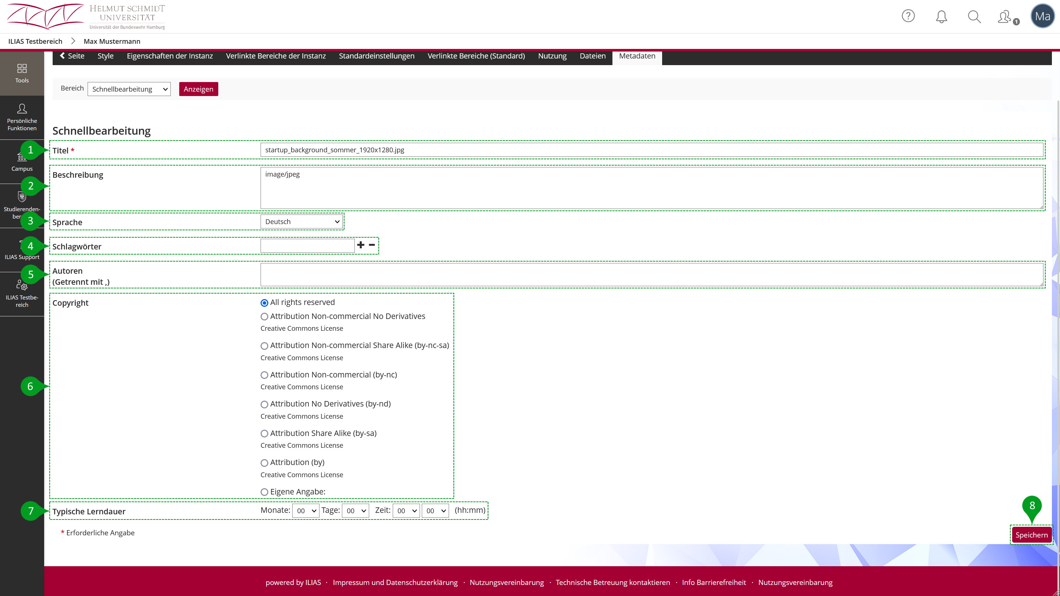The image size is (1060, 596).
Task: Select the Attribution (by) license option
Action: [x=264, y=463]
